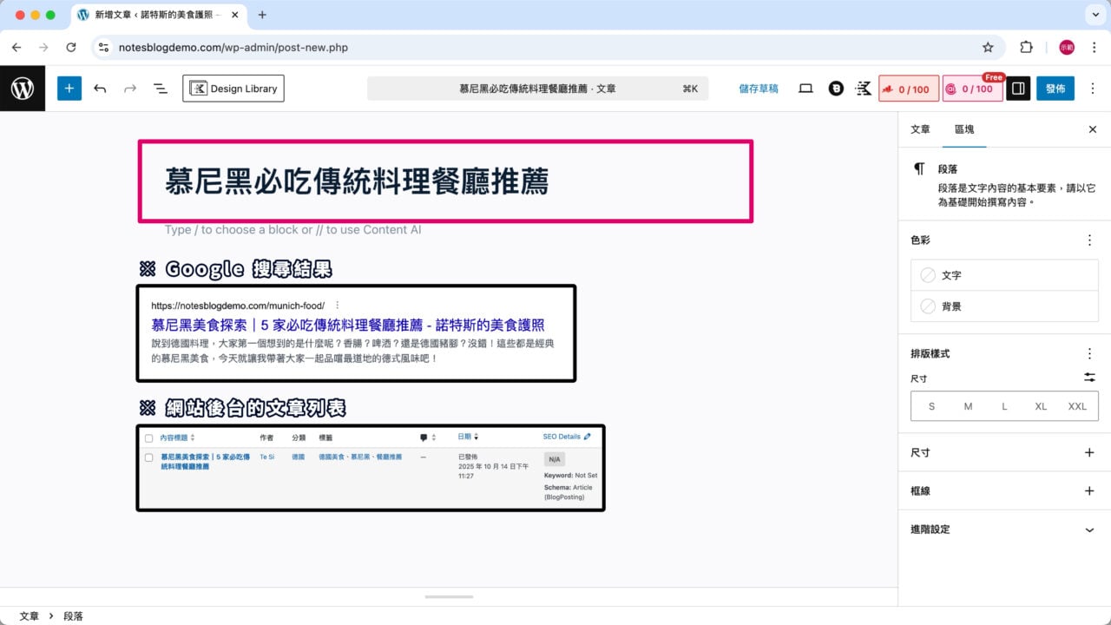Screen dimensions: 1111x625
Task: Open the block inserter with the + icon
Action: 69,88
